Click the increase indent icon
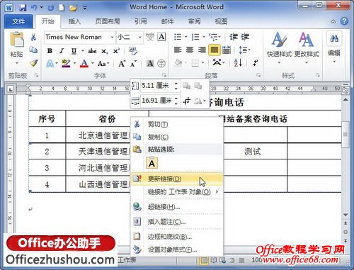 (245, 37)
